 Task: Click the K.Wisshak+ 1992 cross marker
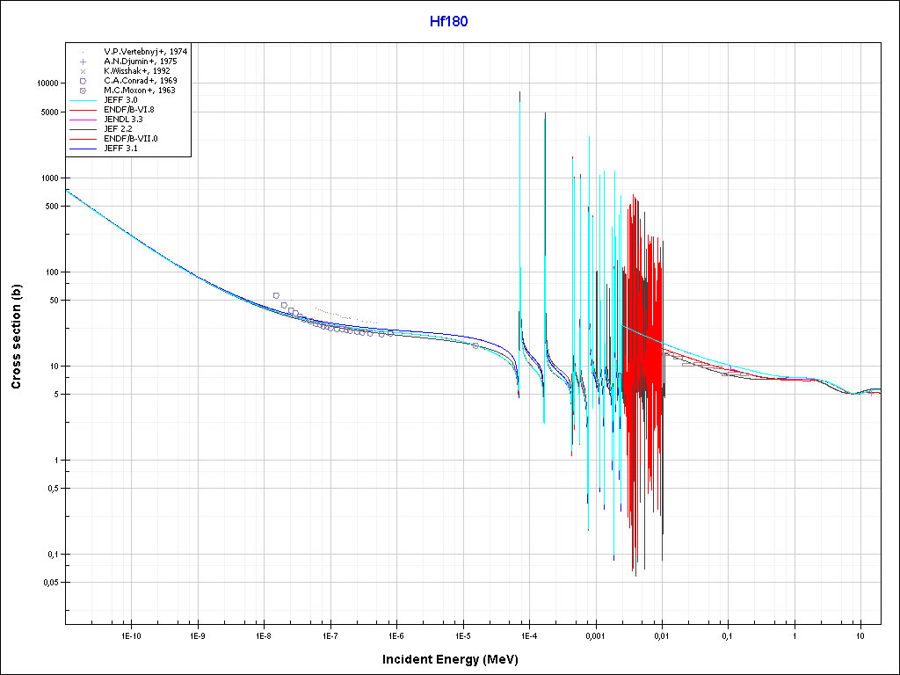(x=82, y=71)
